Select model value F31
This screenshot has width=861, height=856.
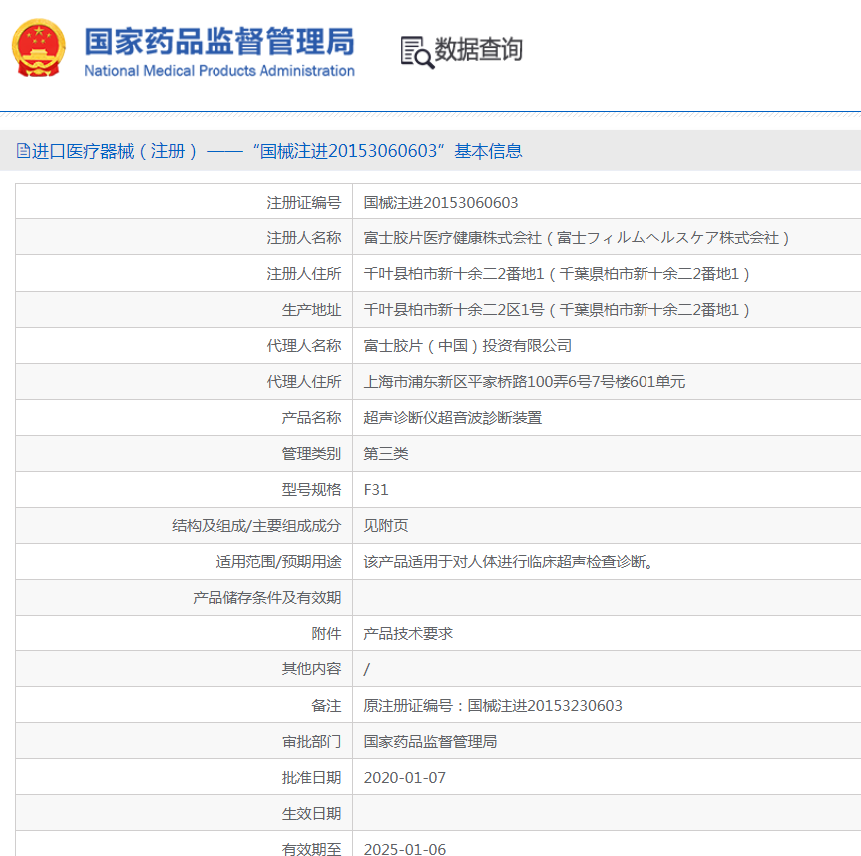pyautogui.click(x=375, y=490)
